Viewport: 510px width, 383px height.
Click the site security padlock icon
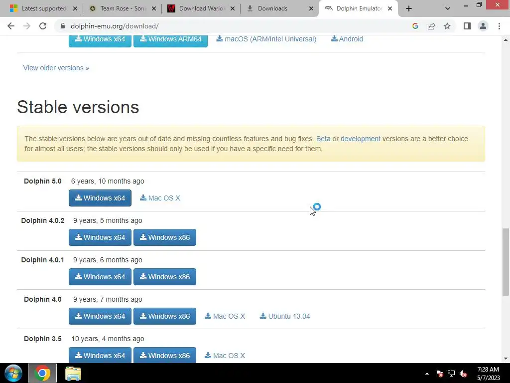(63, 26)
